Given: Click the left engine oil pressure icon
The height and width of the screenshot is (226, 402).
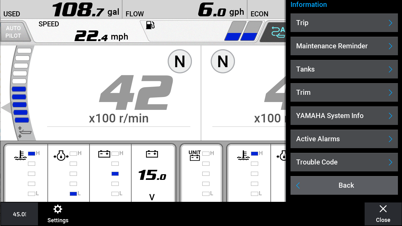Looking at the screenshot, I should pyautogui.click(x=61, y=155).
